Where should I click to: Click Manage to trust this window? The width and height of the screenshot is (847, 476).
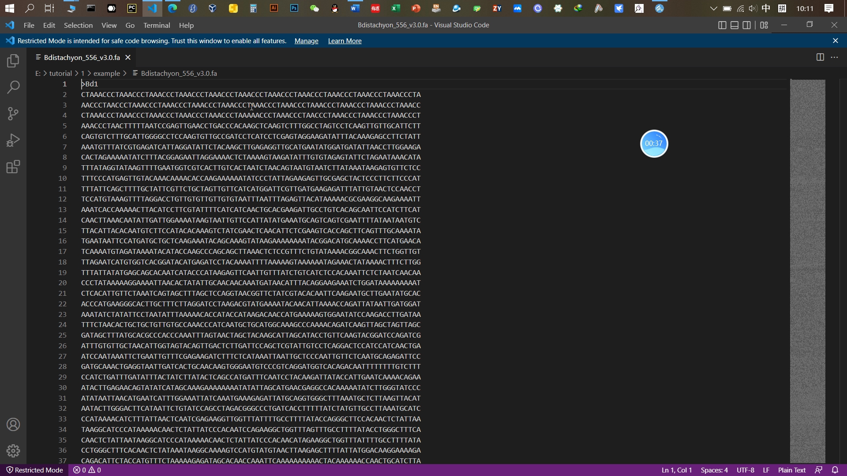click(x=307, y=41)
